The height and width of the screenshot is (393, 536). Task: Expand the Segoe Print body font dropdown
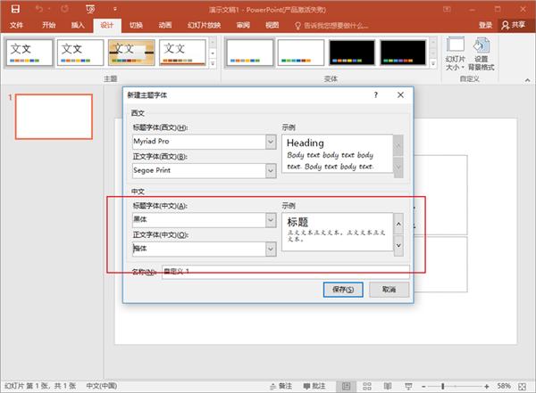(x=271, y=170)
